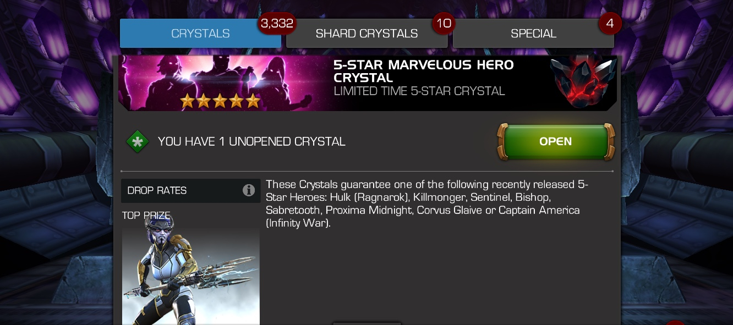Tap the green asterisk diamond icon
Screen dimensions: 733x325
(x=138, y=142)
